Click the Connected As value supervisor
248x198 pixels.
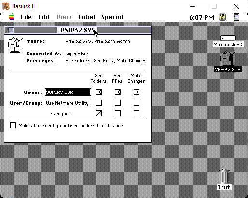[x=77, y=54]
